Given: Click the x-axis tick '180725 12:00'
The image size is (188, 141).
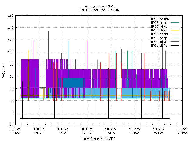Looking at the screenshot, I should pyautogui.click(x=87, y=131).
